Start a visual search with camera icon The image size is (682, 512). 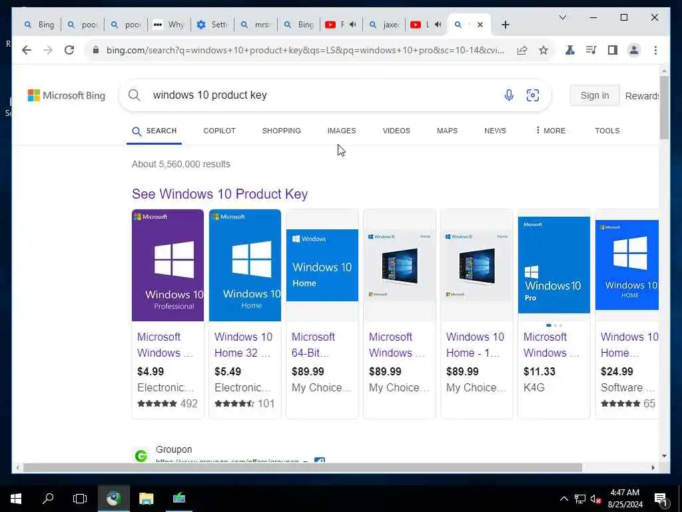[x=533, y=95]
